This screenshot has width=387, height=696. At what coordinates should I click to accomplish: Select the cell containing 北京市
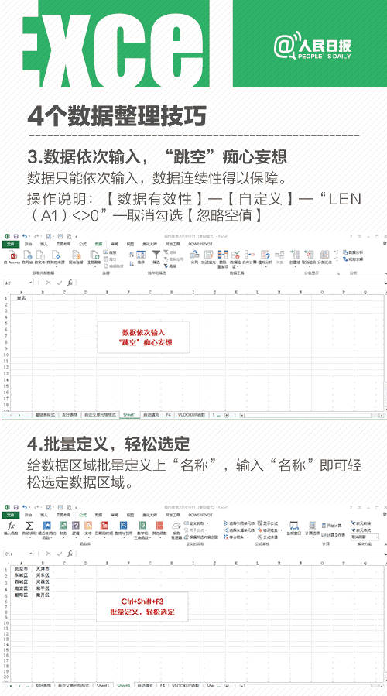pyautogui.click(x=22, y=568)
